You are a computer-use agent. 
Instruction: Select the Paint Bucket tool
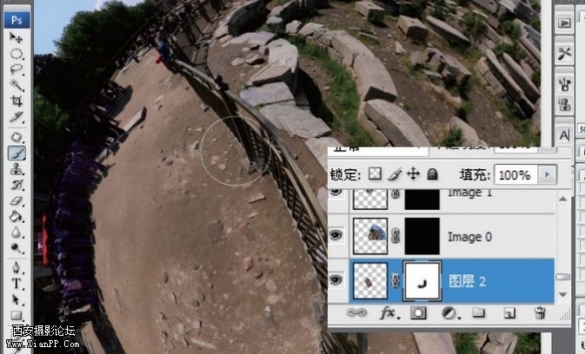16,217
